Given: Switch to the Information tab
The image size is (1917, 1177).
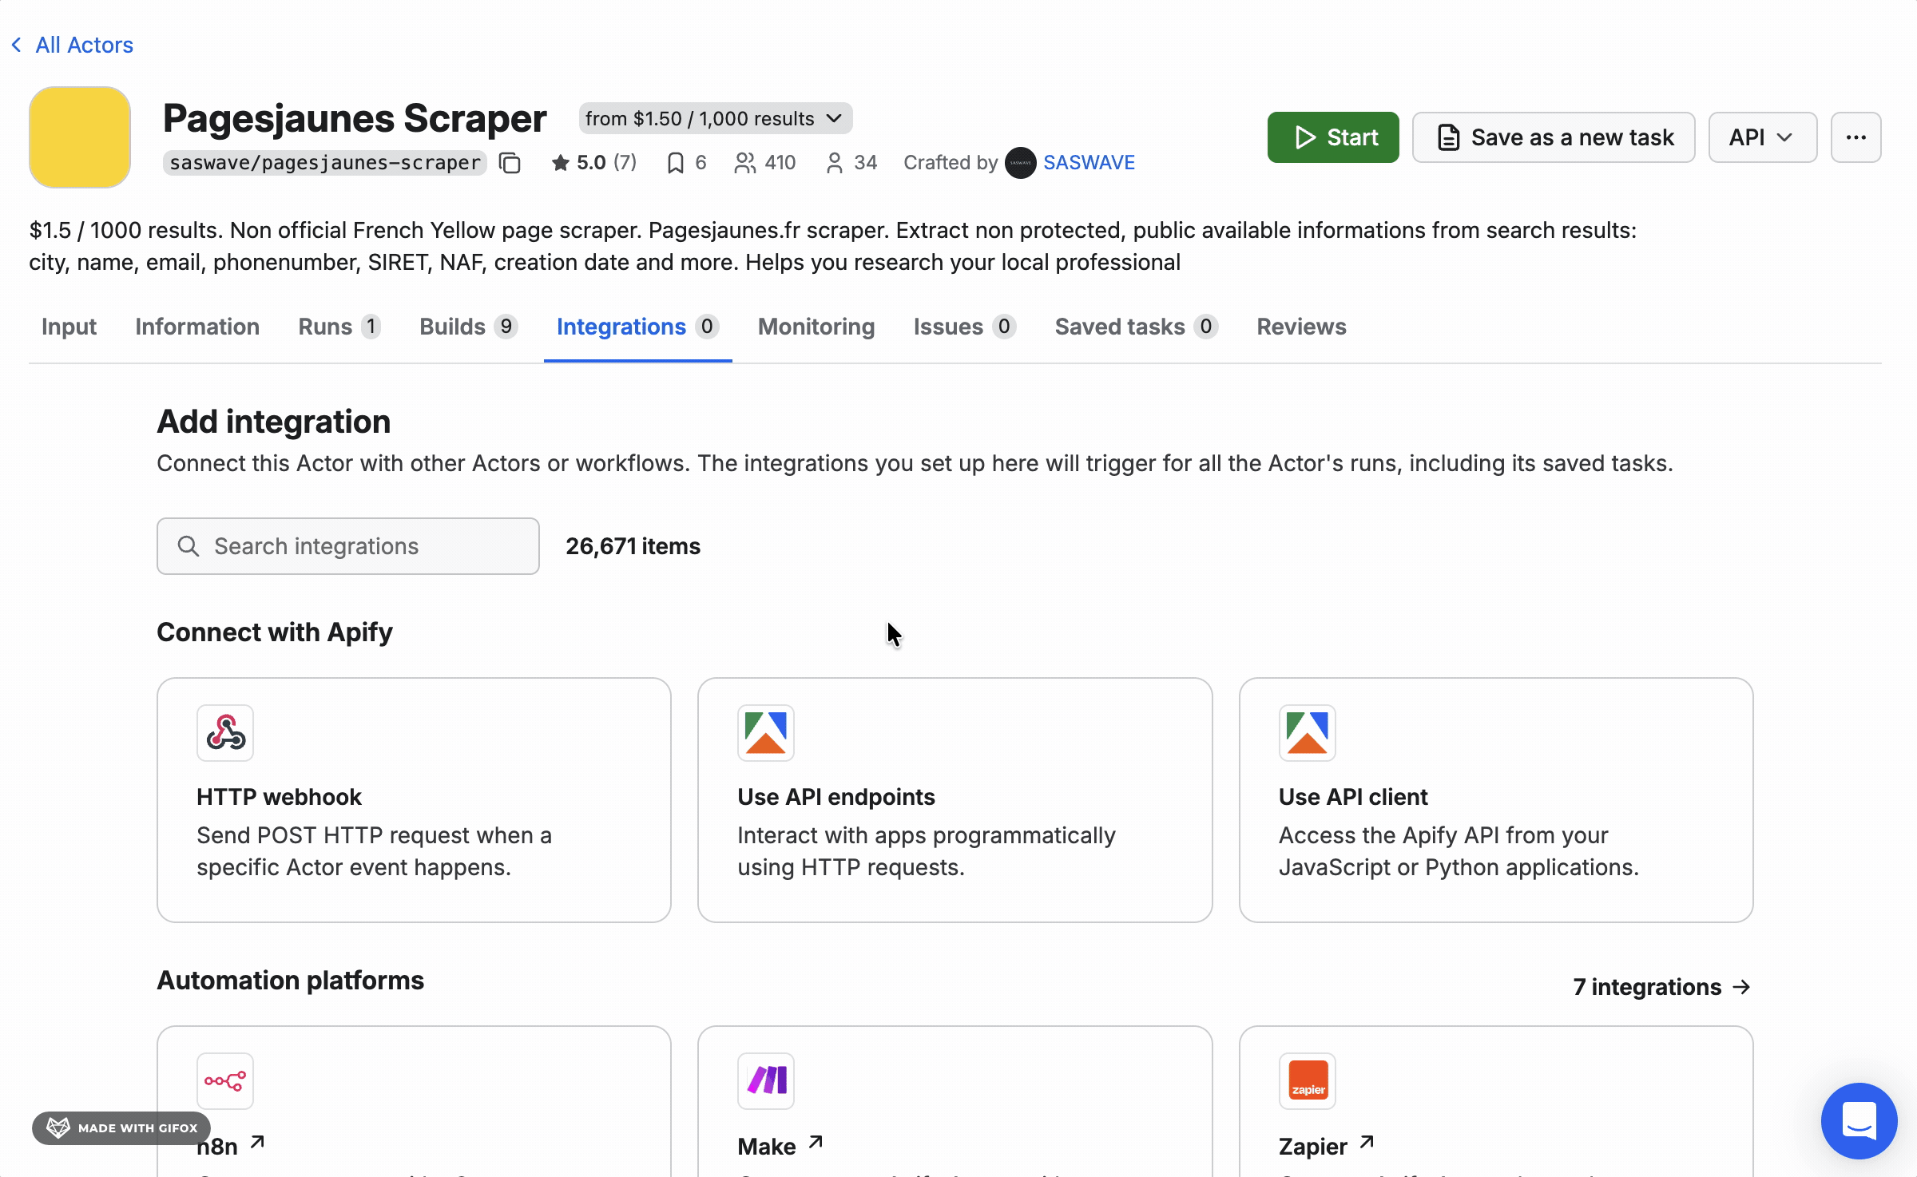Looking at the screenshot, I should point(197,327).
